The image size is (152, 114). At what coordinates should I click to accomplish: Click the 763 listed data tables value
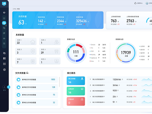click(x=114, y=21)
